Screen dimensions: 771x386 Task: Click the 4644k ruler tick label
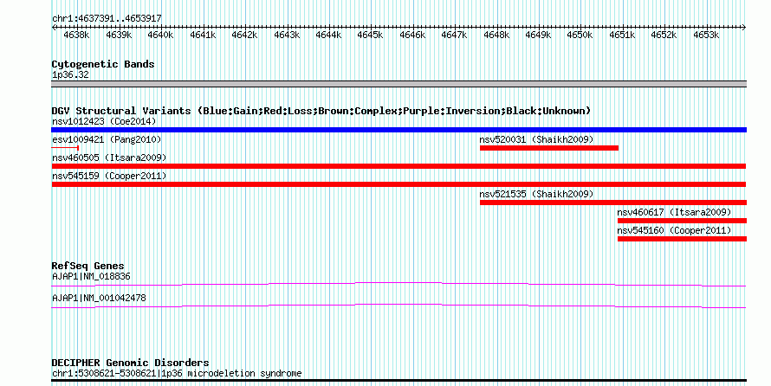coord(328,35)
